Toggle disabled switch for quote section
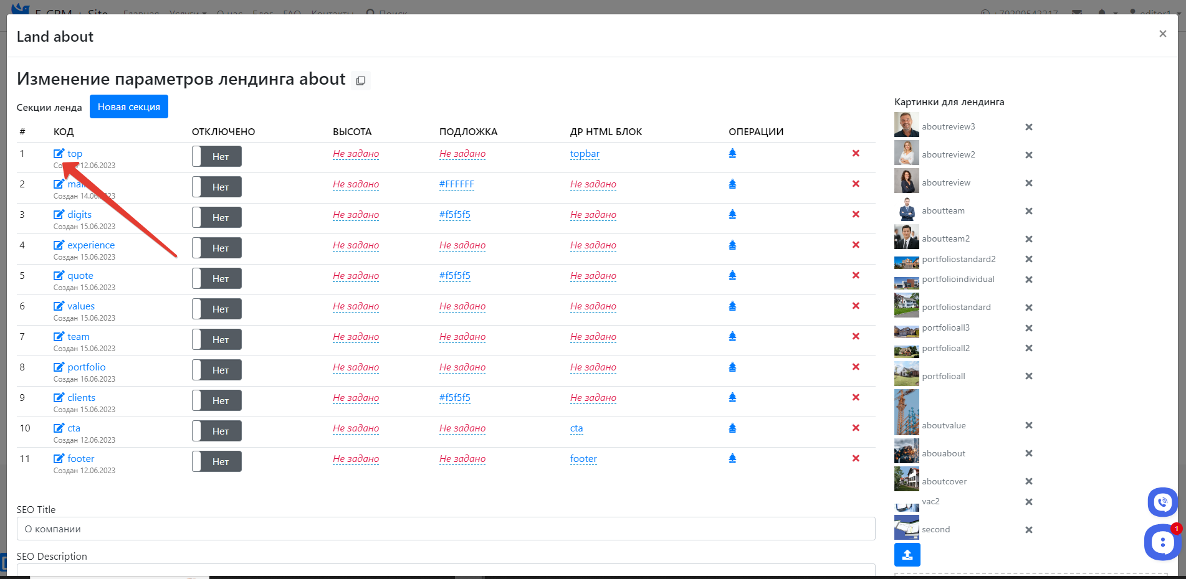Viewport: 1186px width, 579px height. point(216,278)
